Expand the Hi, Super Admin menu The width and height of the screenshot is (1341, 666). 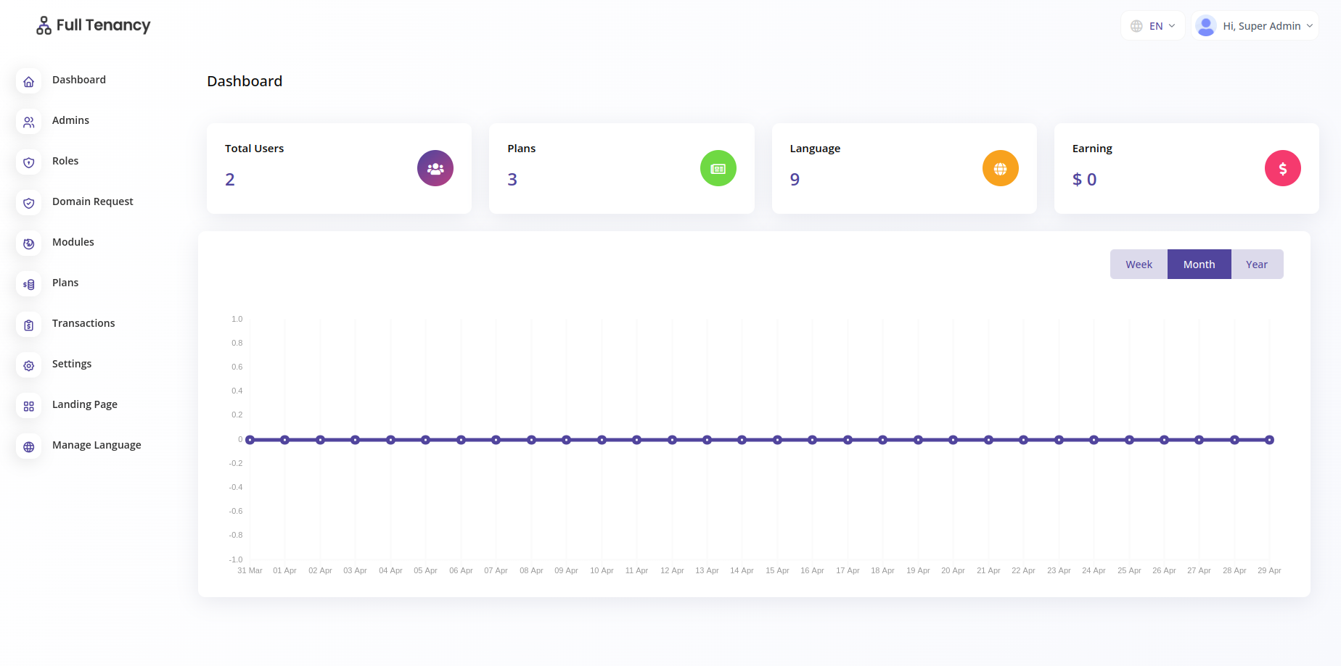(x=1255, y=25)
